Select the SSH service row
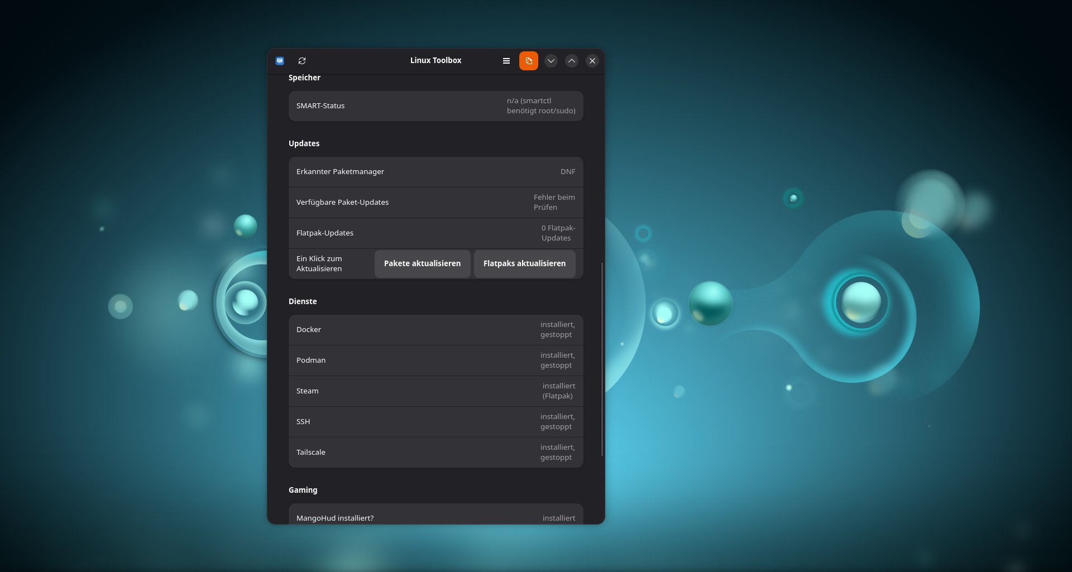This screenshot has width=1072, height=572. pos(436,422)
